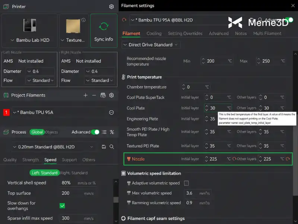Screen dimensions: 298x224
Task: Remove a project filament with minus icon
Action: [94, 95]
